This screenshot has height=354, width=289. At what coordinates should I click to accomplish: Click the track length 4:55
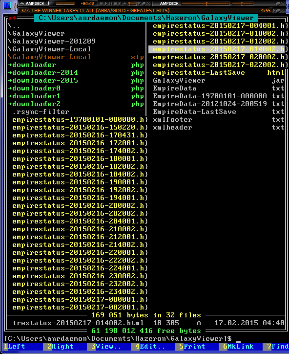pyautogui.click(x=266, y=11)
